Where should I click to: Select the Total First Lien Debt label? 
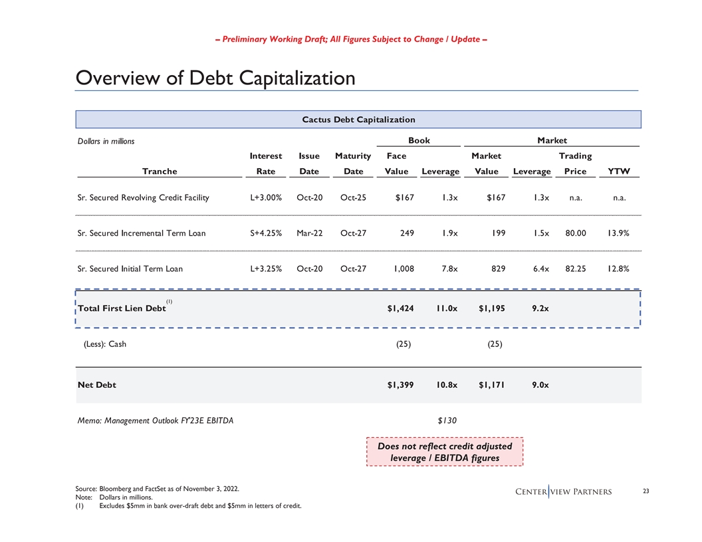122,308
